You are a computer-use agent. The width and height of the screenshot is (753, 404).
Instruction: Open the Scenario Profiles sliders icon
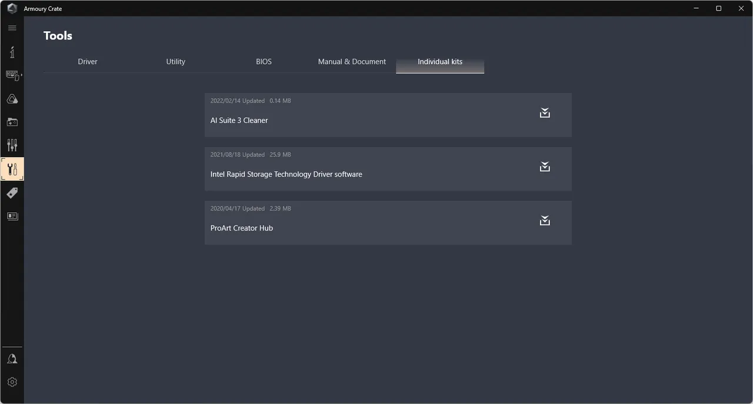coord(12,145)
